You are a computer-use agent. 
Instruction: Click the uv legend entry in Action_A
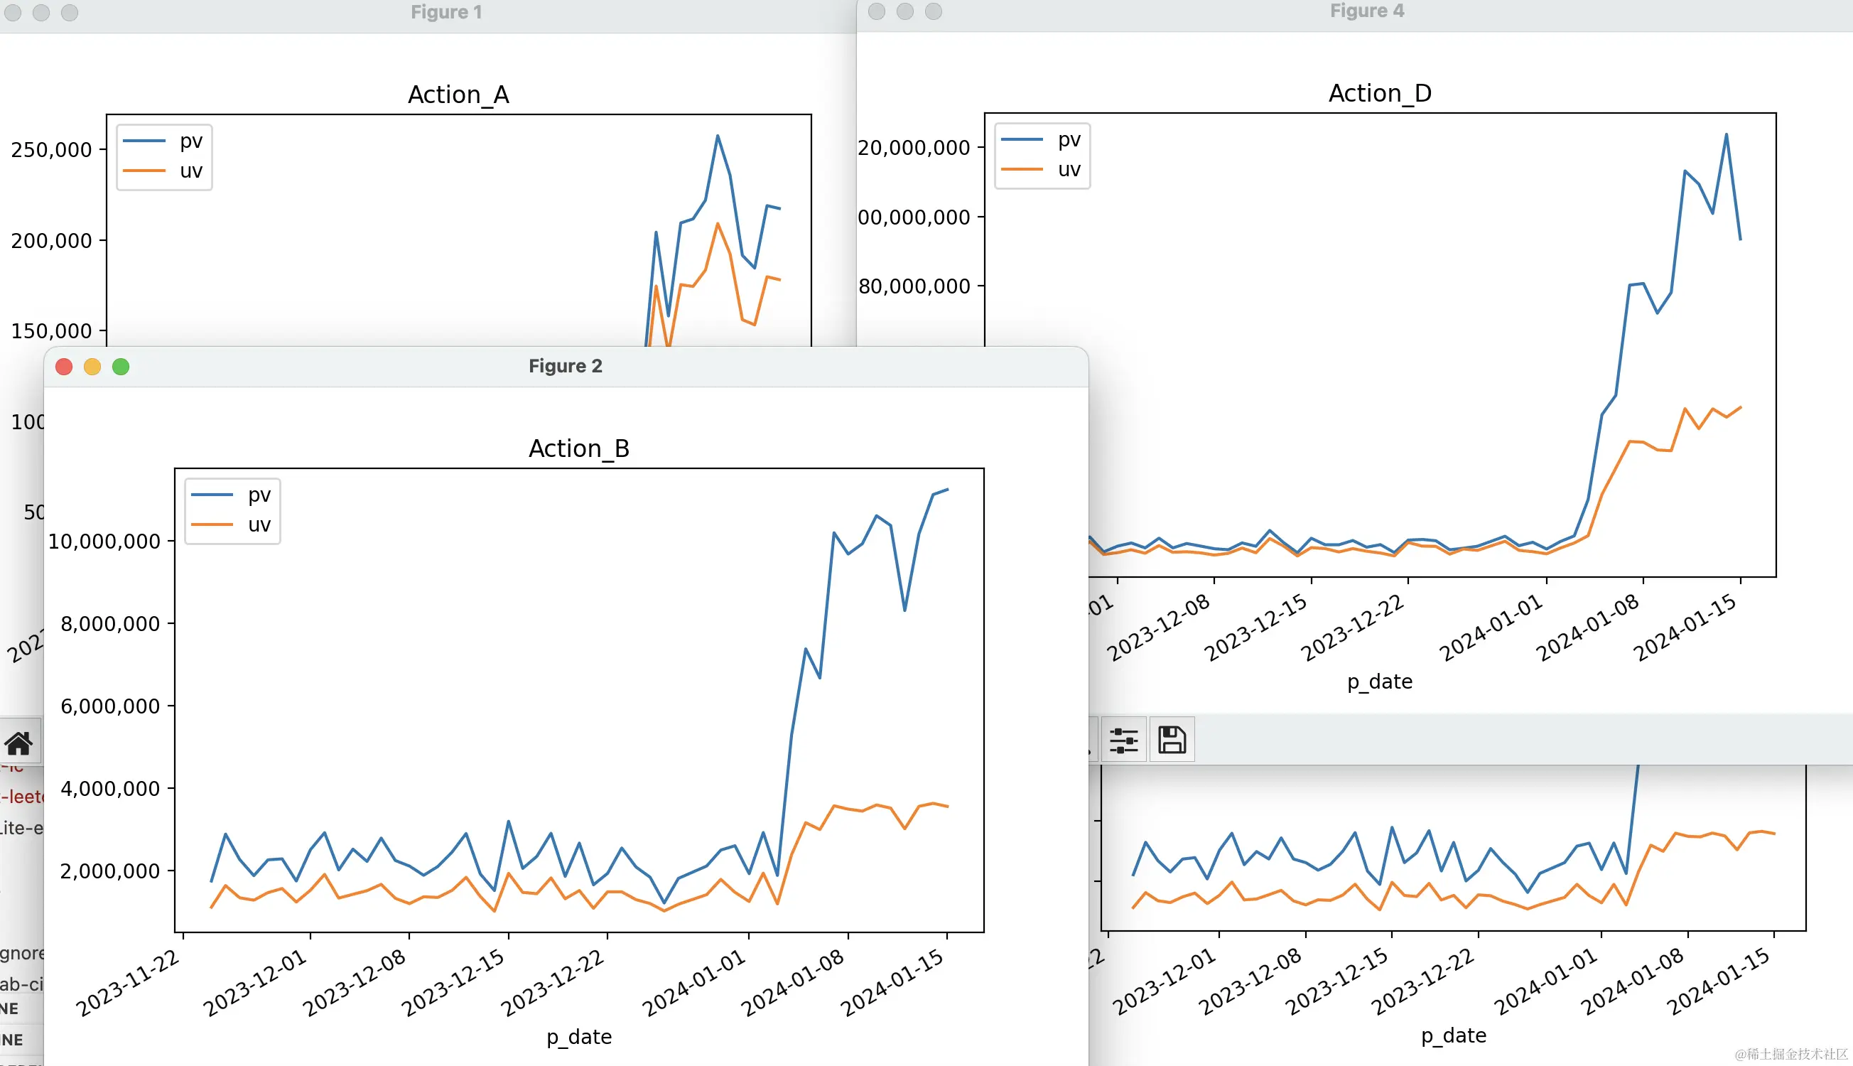[x=191, y=171]
